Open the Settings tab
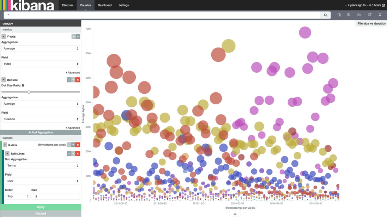 (124, 5)
